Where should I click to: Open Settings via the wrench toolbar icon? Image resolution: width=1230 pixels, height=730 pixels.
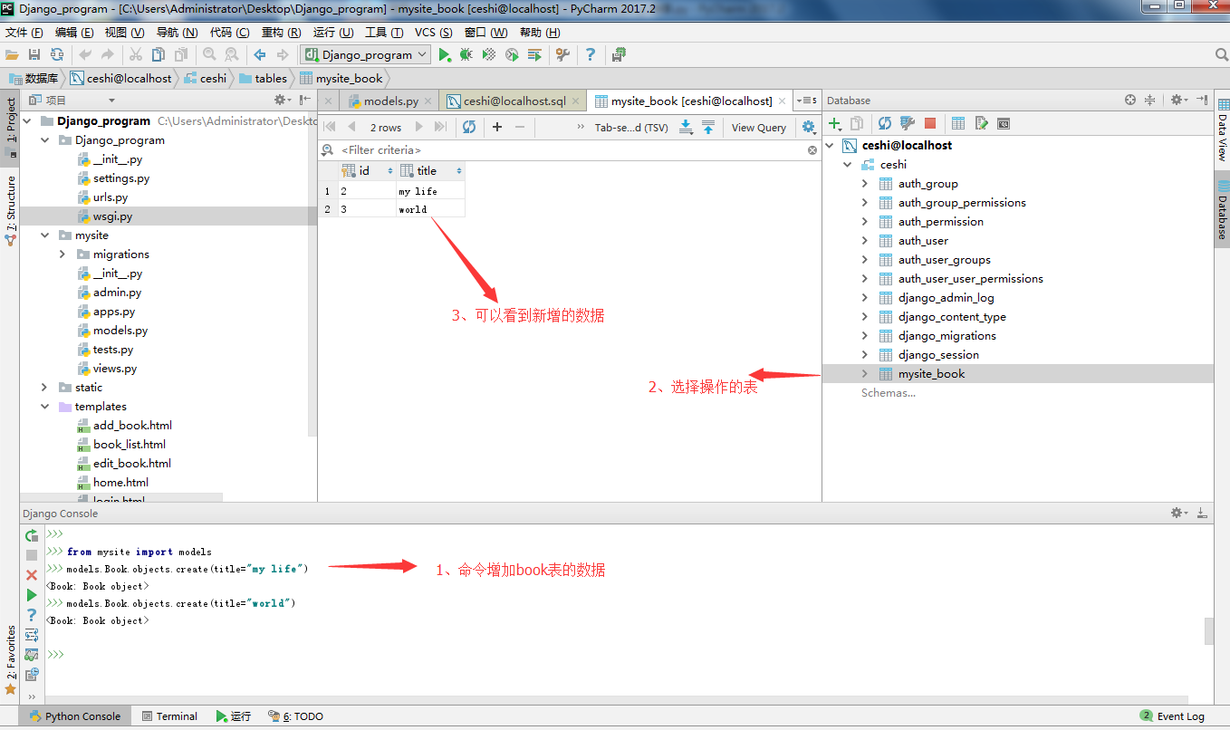click(x=562, y=55)
